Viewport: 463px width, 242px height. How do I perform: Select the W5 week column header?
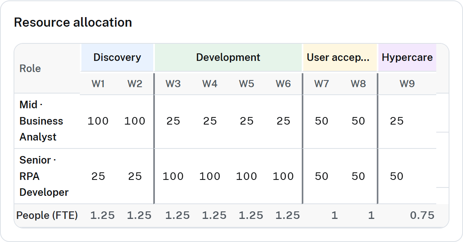point(247,84)
